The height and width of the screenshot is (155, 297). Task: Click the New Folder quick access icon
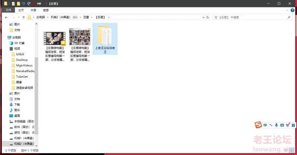click(x=18, y=4)
